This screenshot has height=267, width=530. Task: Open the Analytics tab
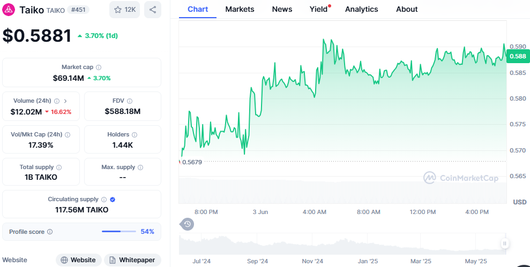pos(361,9)
